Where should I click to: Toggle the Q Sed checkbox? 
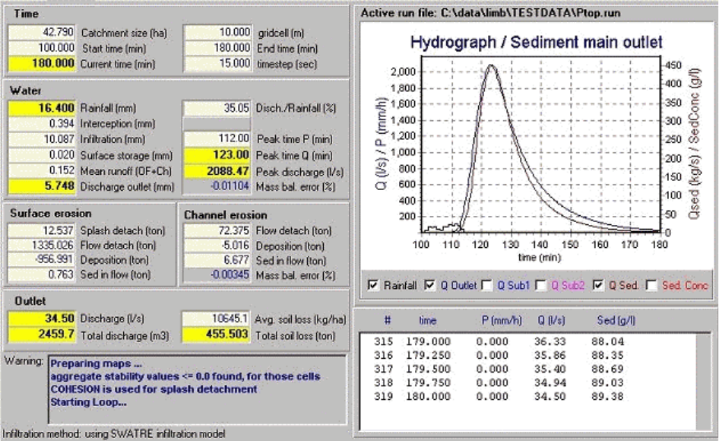pyautogui.click(x=597, y=285)
